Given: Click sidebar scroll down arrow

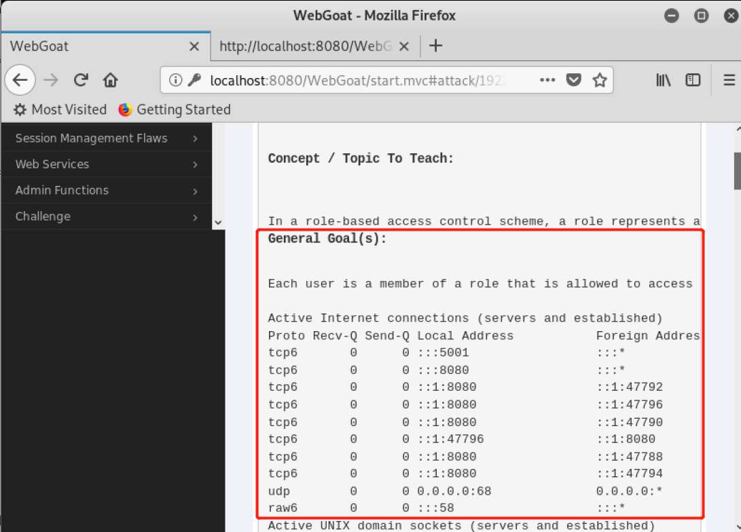Looking at the screenshot, I should click(218, 223).
